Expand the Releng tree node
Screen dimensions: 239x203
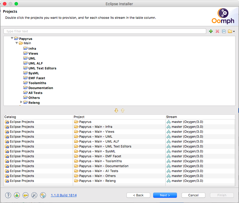coord(21,102)
